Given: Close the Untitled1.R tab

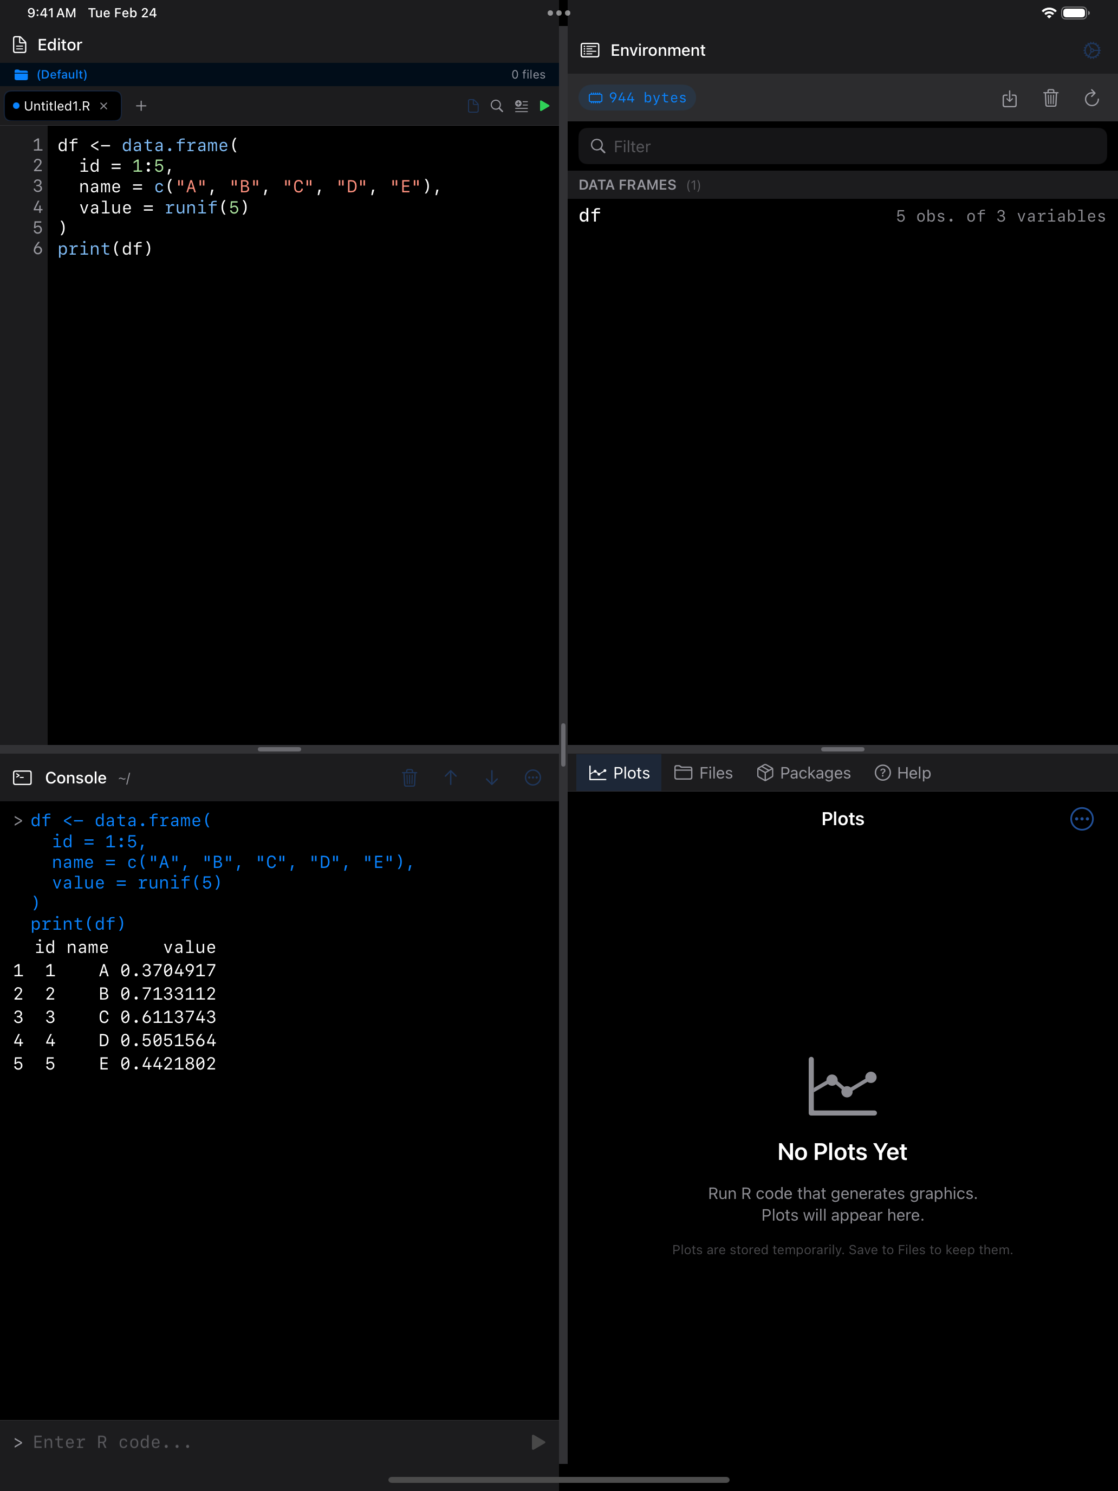Looking at the screenshot, I should pyautogui.click(x=104, y=106).
